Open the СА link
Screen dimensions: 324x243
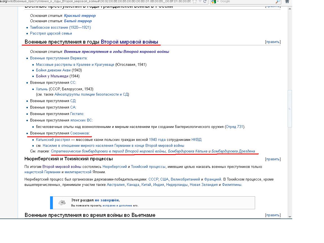click(x=73, y=107)
